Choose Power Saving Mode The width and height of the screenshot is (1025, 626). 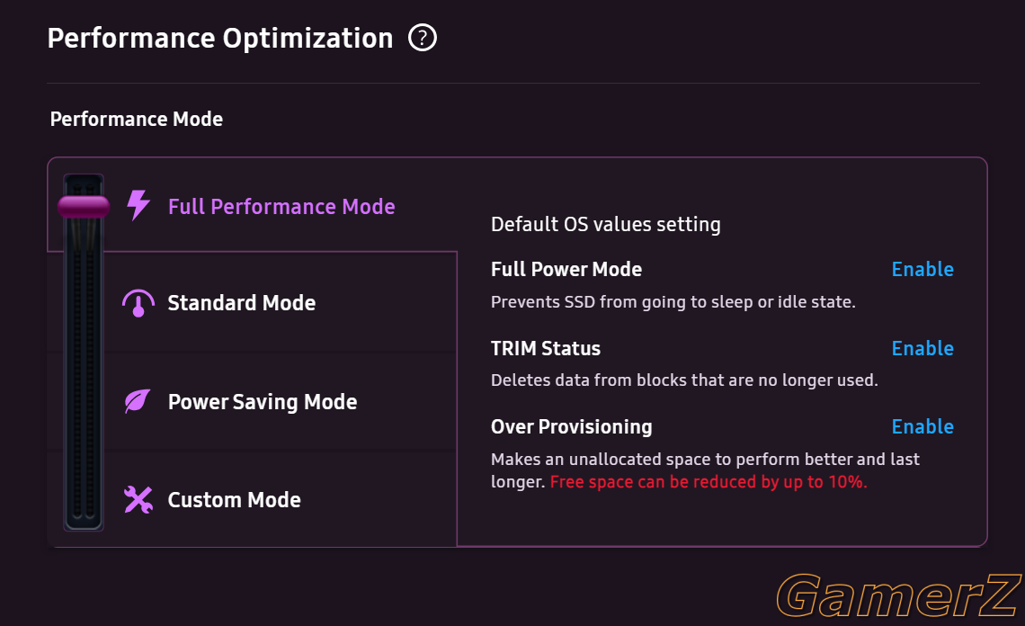click(x=263, y=402)
